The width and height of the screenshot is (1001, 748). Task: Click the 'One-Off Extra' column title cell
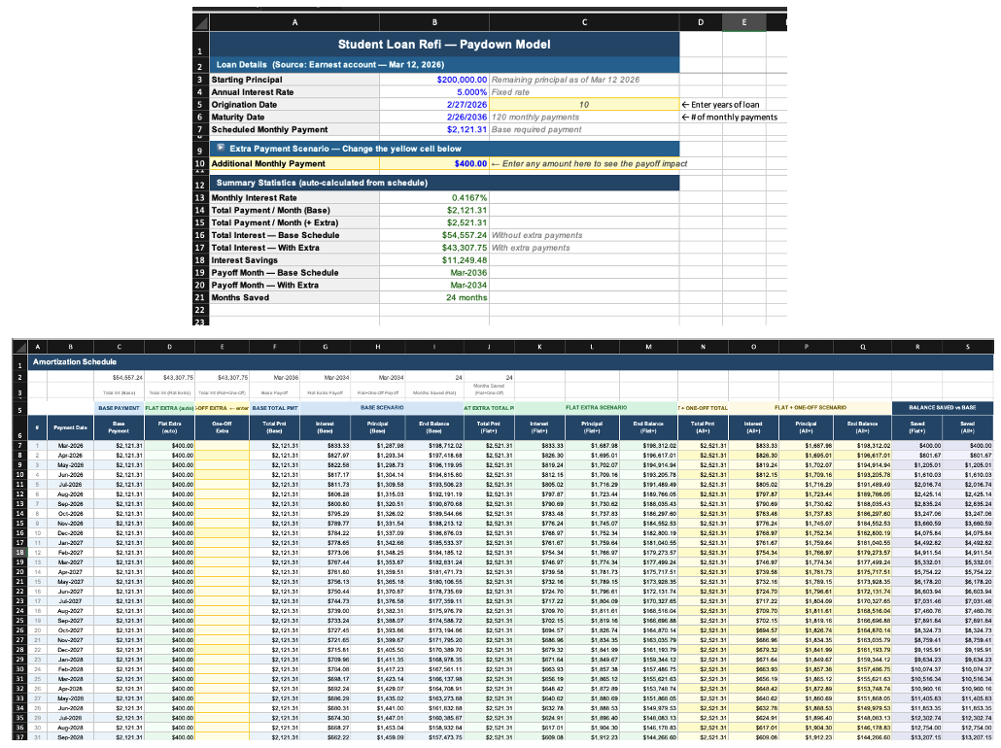(x=223, y=427)
